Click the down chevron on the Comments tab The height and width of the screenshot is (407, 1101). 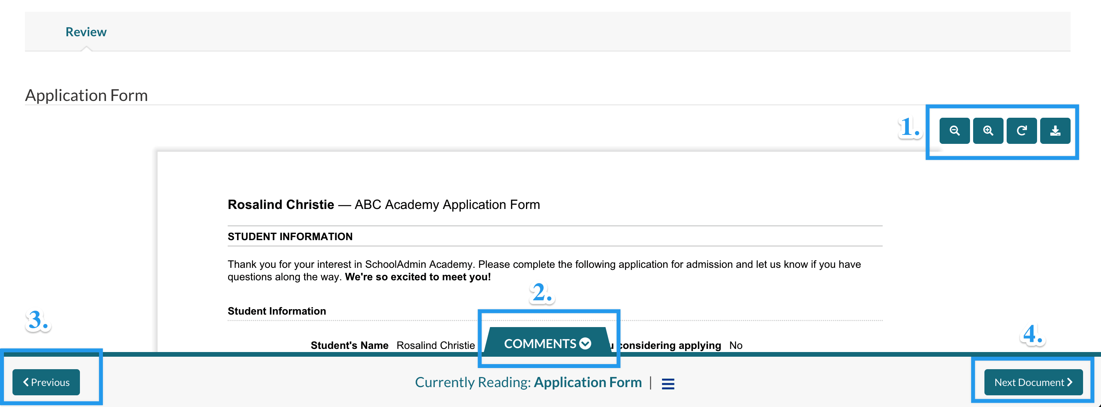coord(585,343)
